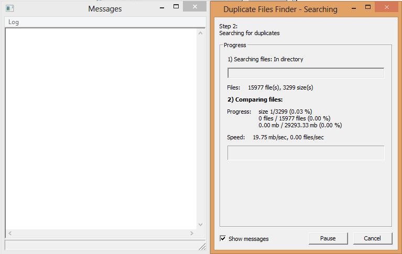Viewport: 402px width, 254px height.
Task: Maximize the Messages window
Action: point(176,7)
